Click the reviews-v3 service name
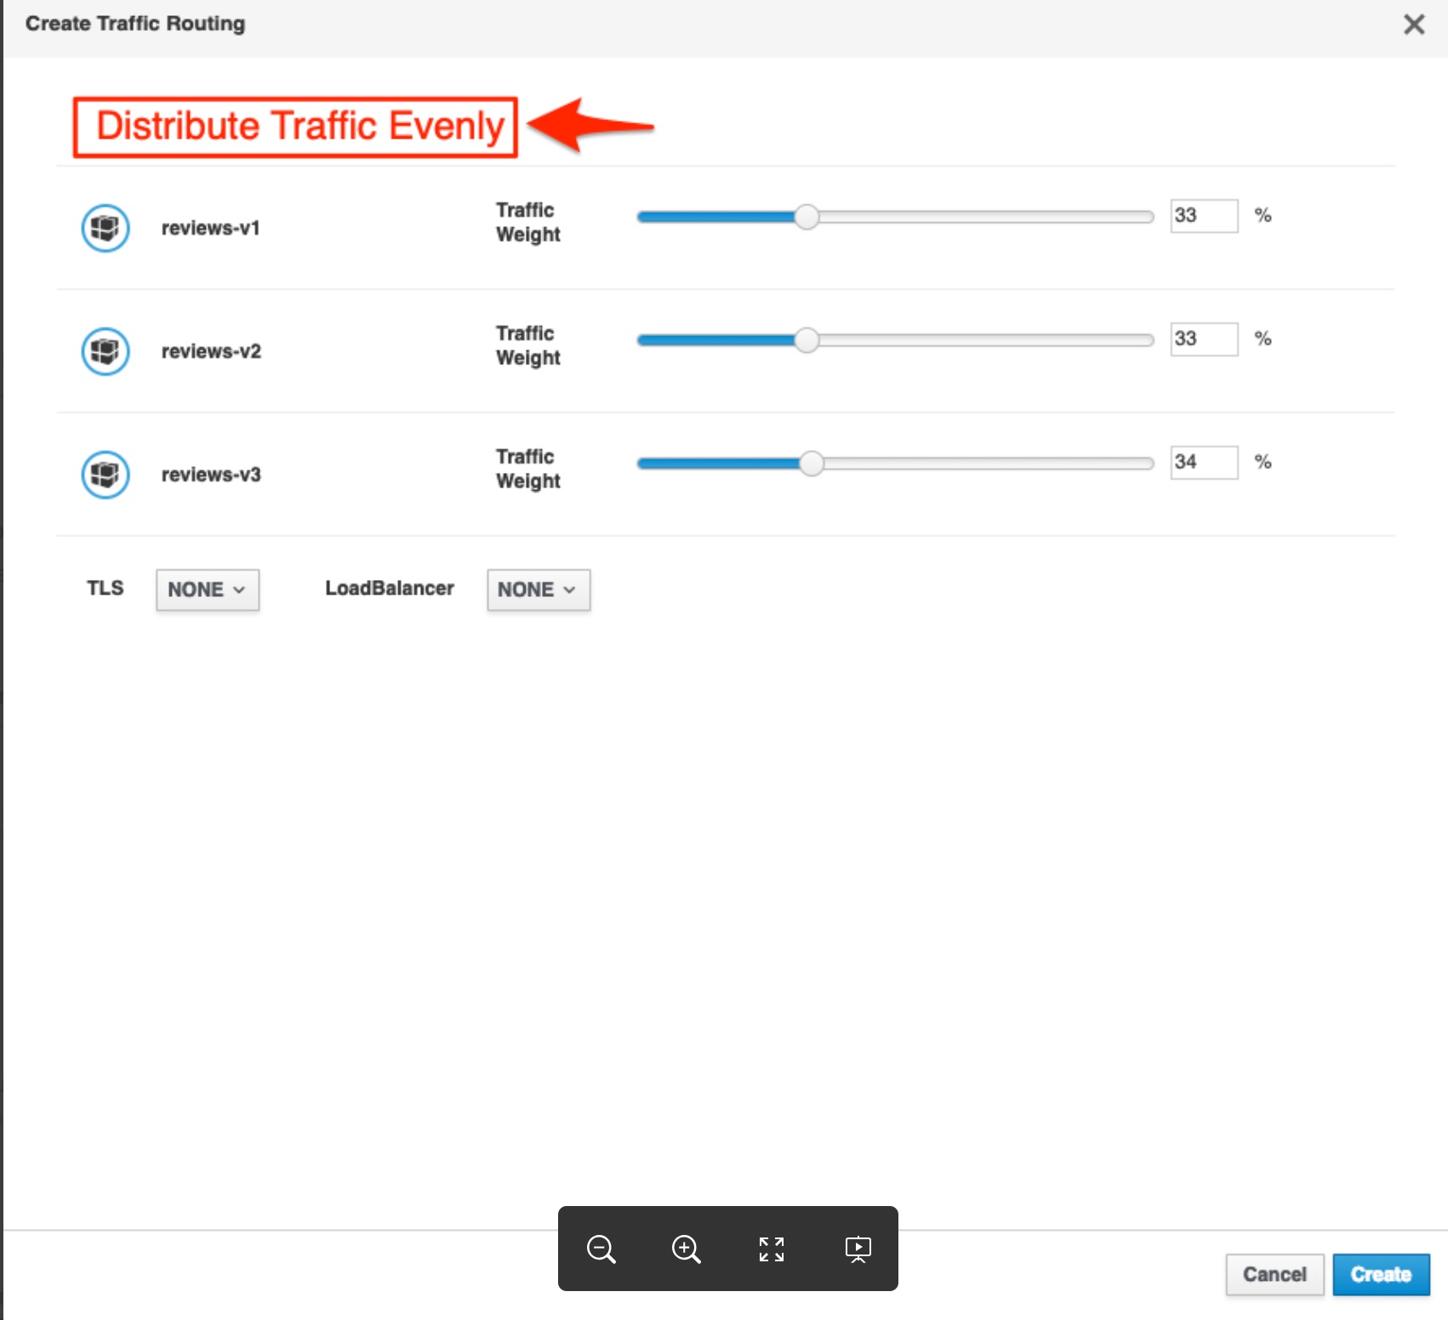 (211, 475)
